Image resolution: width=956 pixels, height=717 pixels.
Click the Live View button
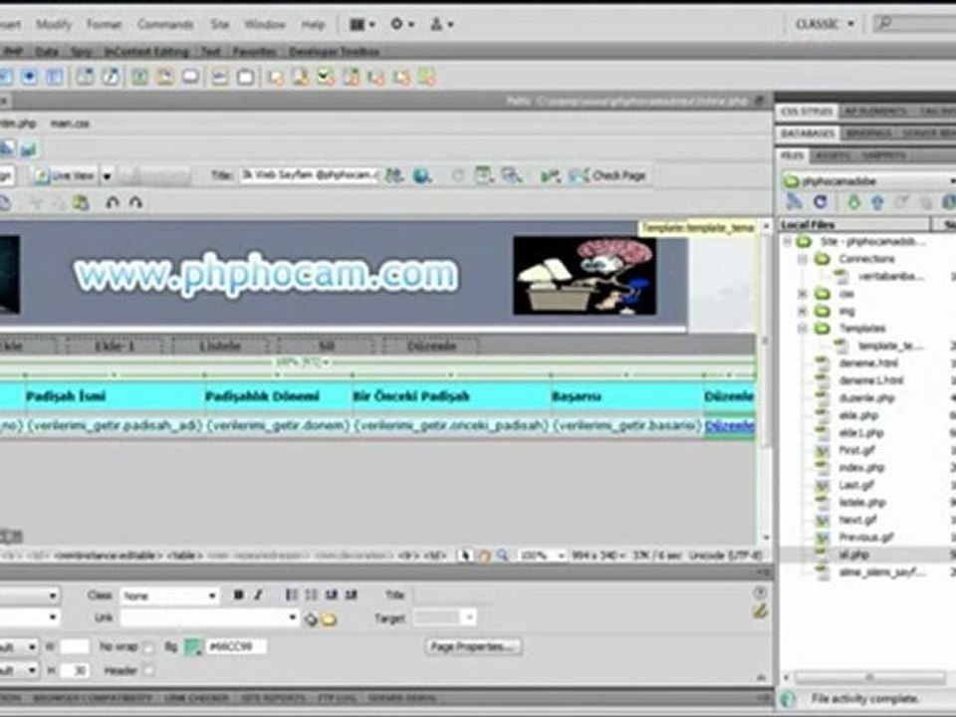click(x=65, y=176)
